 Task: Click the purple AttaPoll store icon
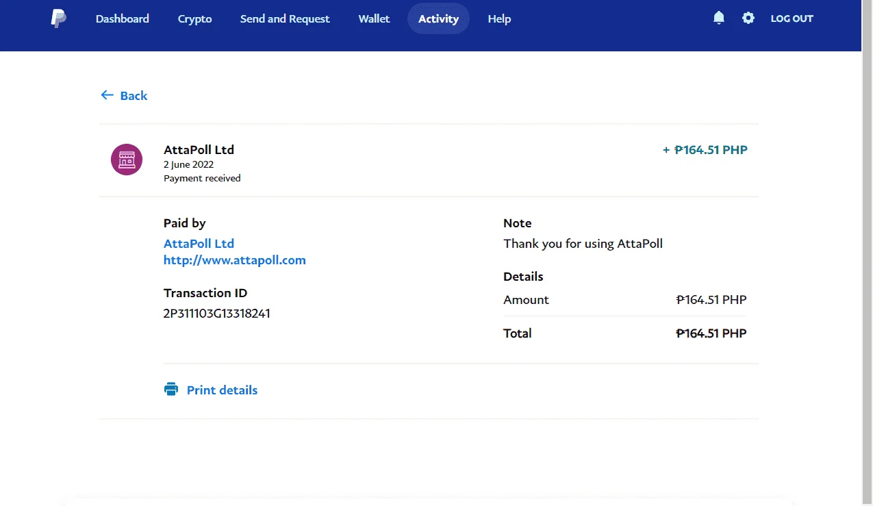[127, 160]
